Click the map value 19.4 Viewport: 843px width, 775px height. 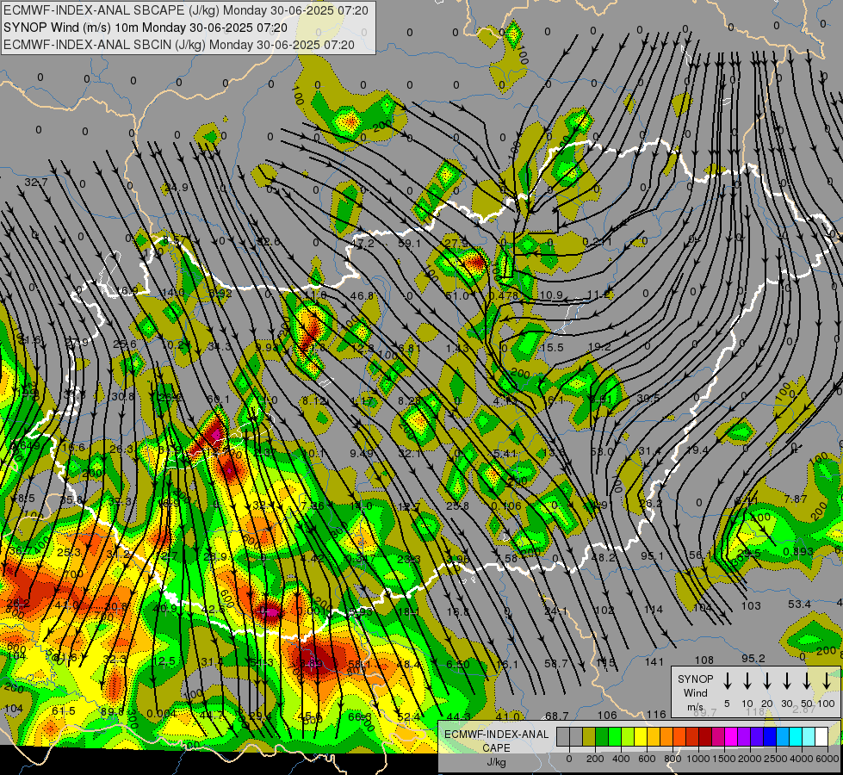697,449
